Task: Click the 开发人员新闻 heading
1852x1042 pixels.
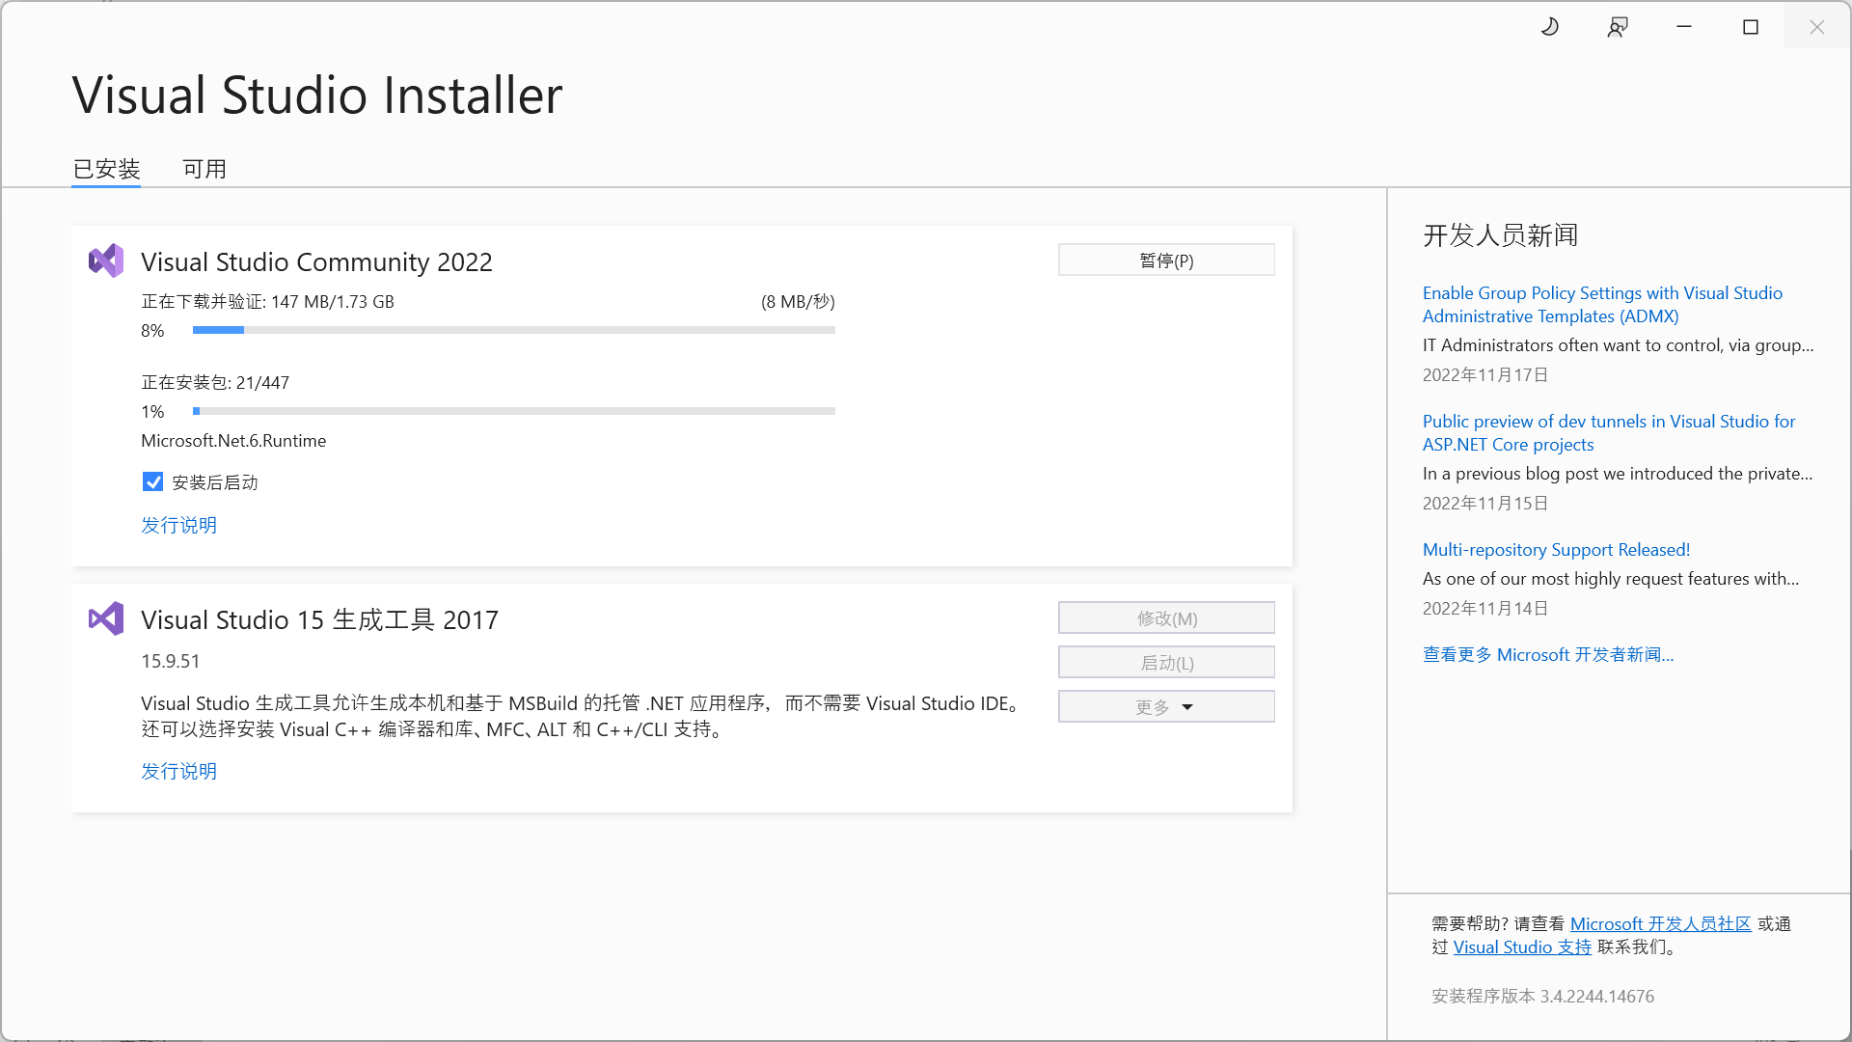Action: coord(1500,234)
